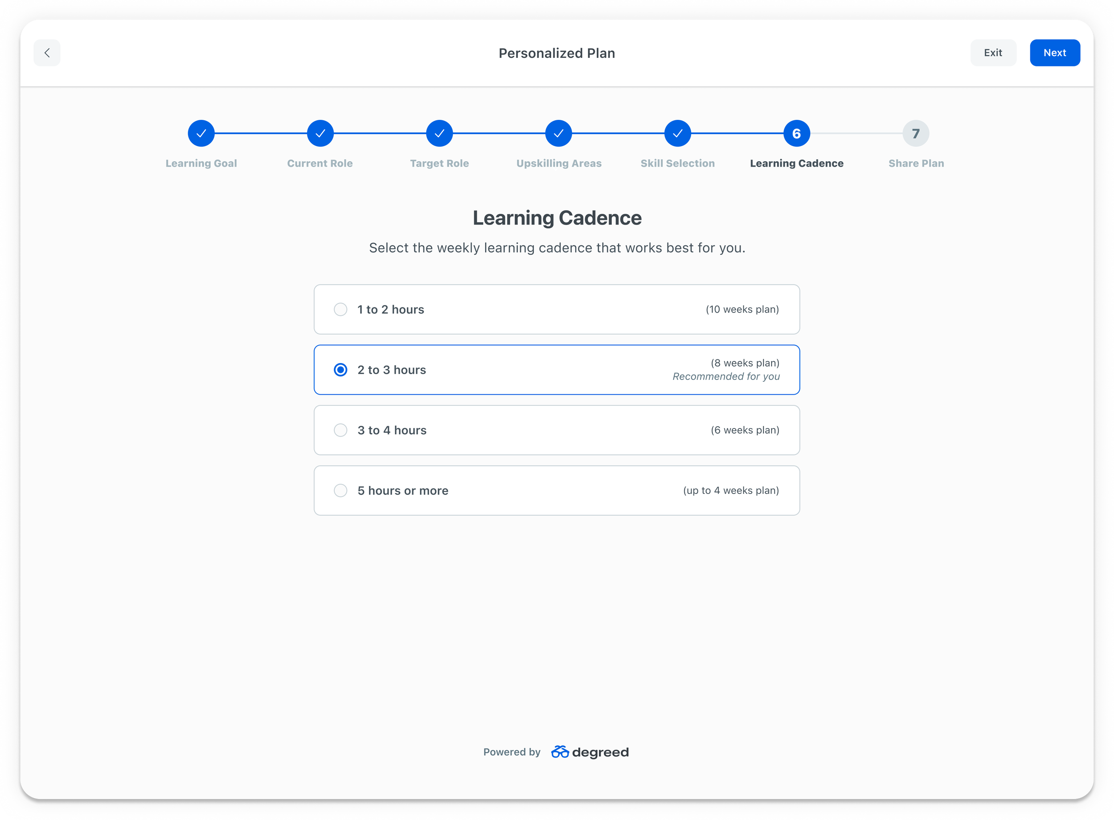Click the Target Role checkmark step circle
Image resolution: width=1114 pixels, height=820 pixels.
tap(439, 134)
